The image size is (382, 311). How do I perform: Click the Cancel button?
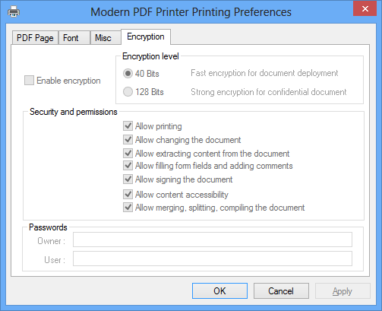coord(281,291)
